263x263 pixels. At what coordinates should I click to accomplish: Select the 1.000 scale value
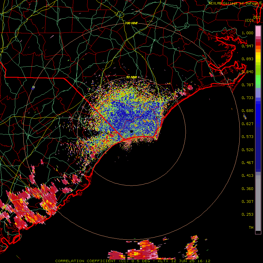[248, 33]
